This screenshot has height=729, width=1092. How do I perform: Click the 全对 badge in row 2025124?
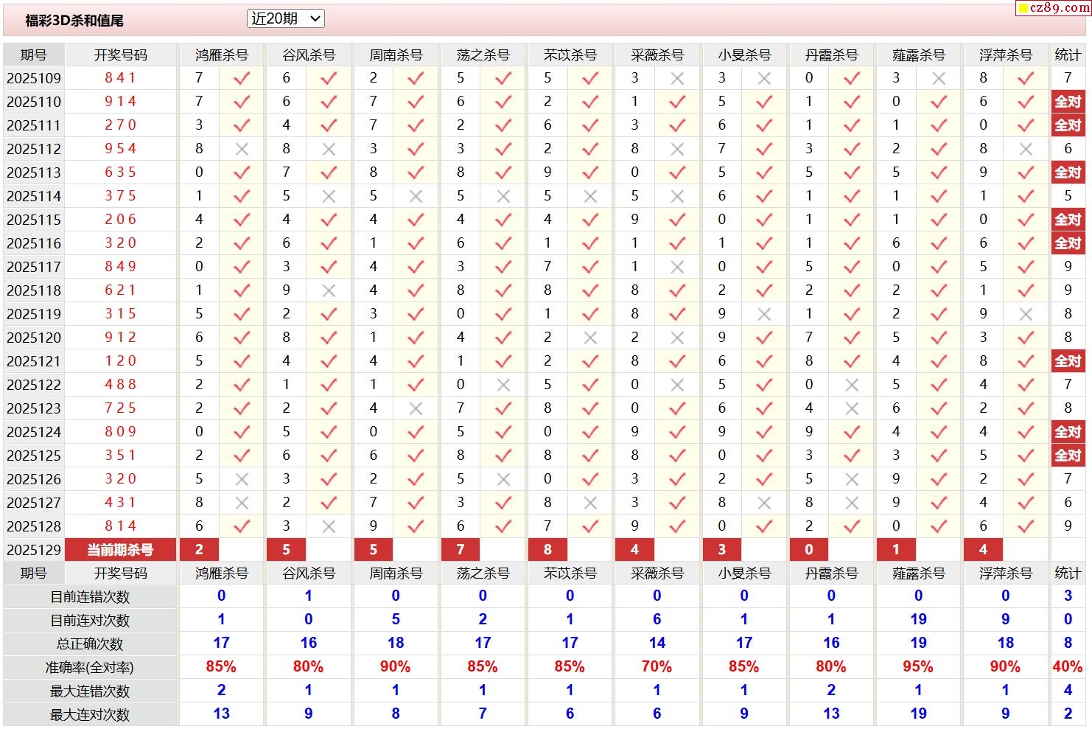pos(1068,432)
